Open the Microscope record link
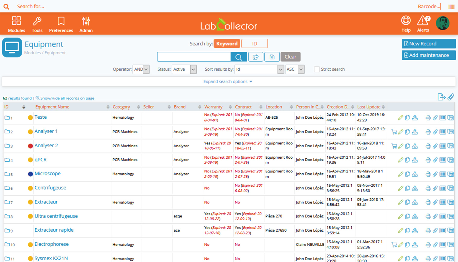The image size is (458, 262). 48,174
